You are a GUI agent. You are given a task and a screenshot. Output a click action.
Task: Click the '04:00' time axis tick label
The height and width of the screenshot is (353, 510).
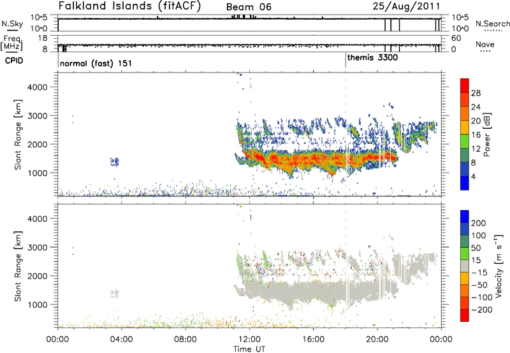click(x=122, y=340)
